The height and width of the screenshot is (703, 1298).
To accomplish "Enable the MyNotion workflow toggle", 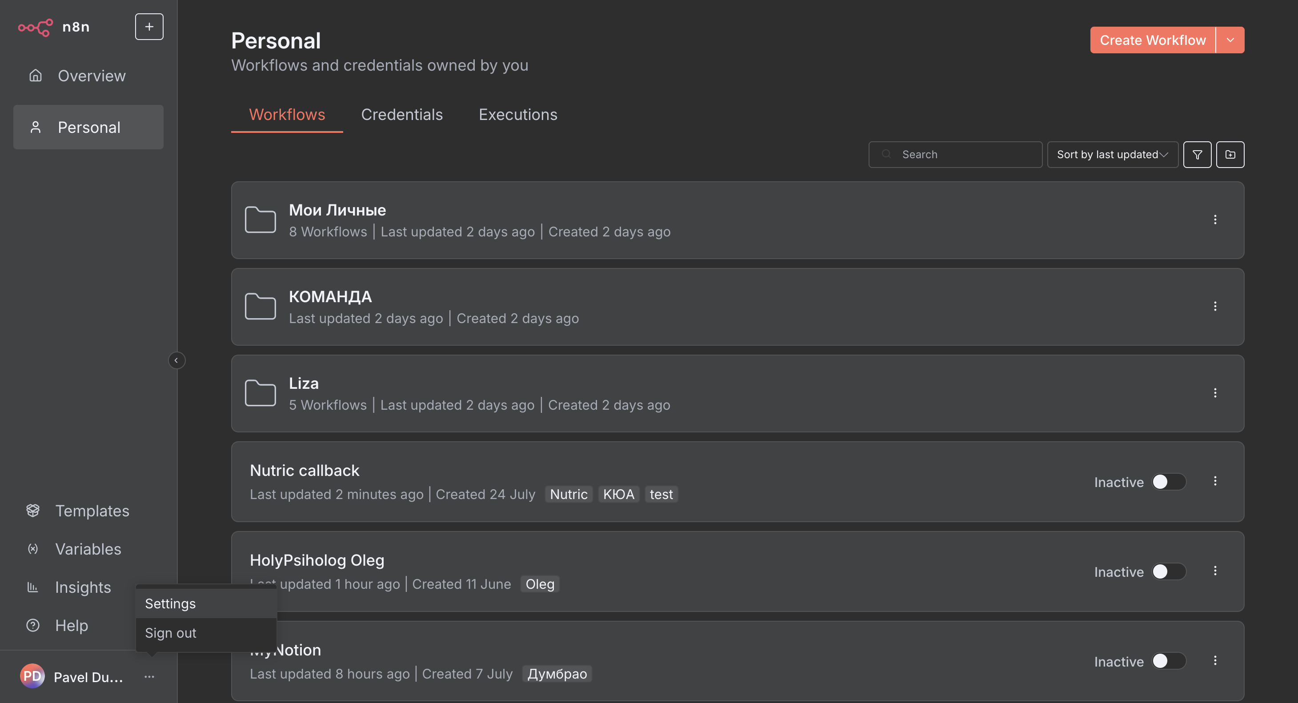I will (x=1169, y=661).
